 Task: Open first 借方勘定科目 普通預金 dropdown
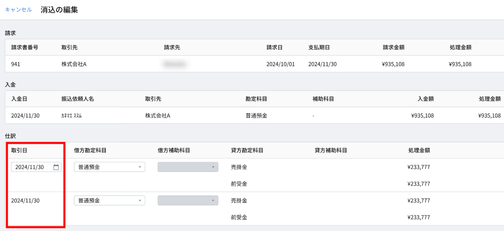(110, 167)
